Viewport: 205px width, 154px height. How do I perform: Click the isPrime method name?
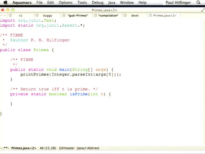click(x=78, y=94)
